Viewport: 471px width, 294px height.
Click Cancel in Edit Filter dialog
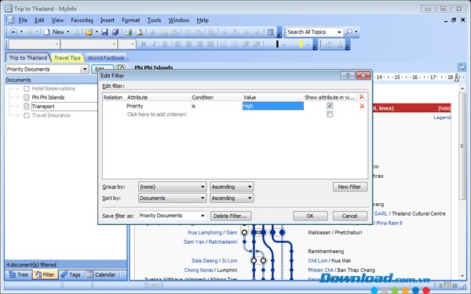(x=349, y=216)
